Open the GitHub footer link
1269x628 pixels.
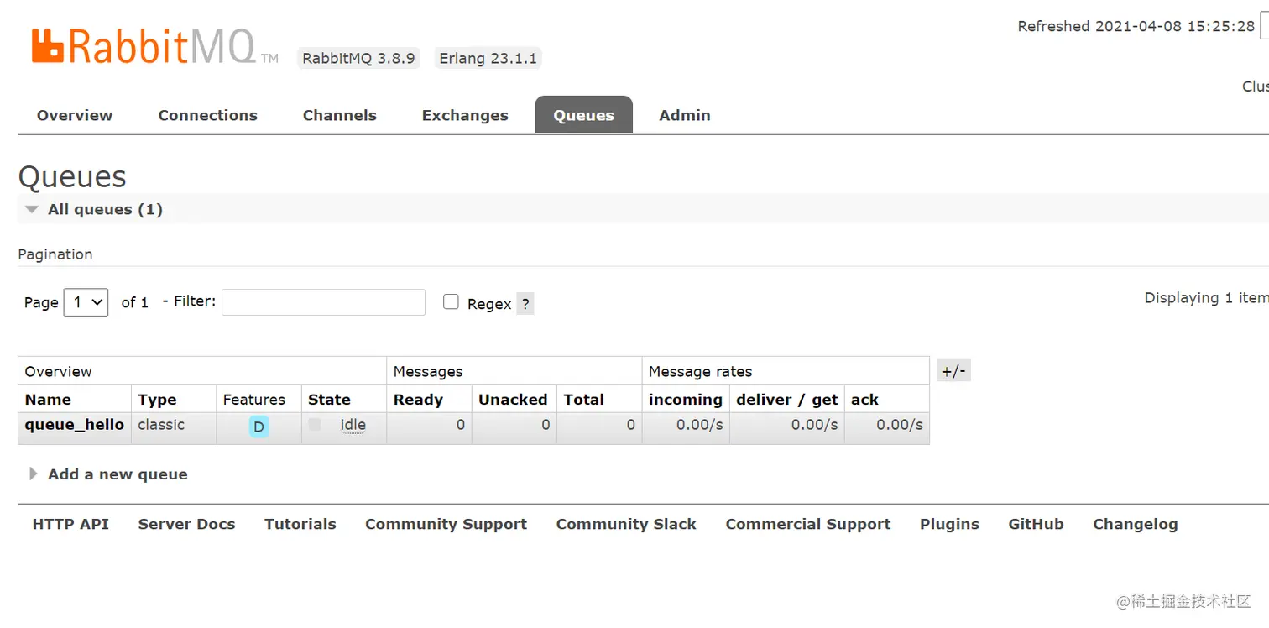point(1036,524)
